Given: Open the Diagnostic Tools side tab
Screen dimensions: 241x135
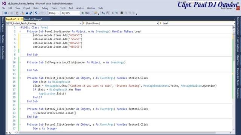Looking at the screenshot, I should 238,76.
